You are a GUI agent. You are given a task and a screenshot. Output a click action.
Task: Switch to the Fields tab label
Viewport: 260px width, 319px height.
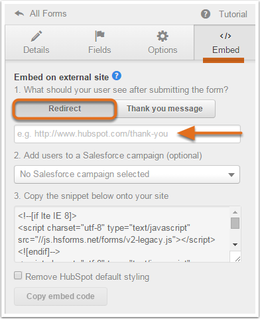(99, 50)
